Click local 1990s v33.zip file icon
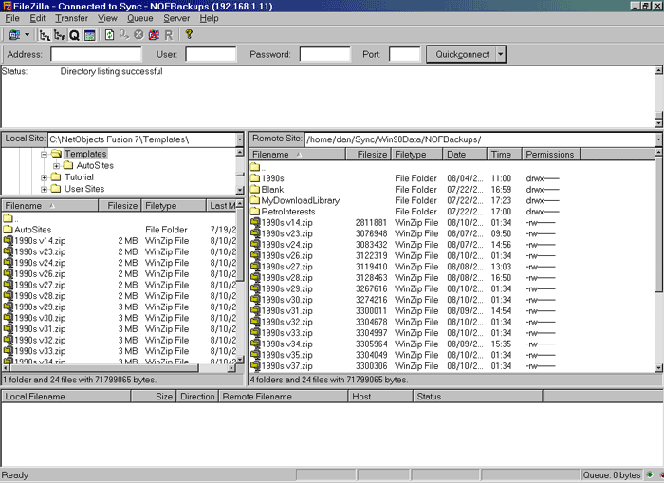The height and width of the screenshot is (483, 664). 8,351
